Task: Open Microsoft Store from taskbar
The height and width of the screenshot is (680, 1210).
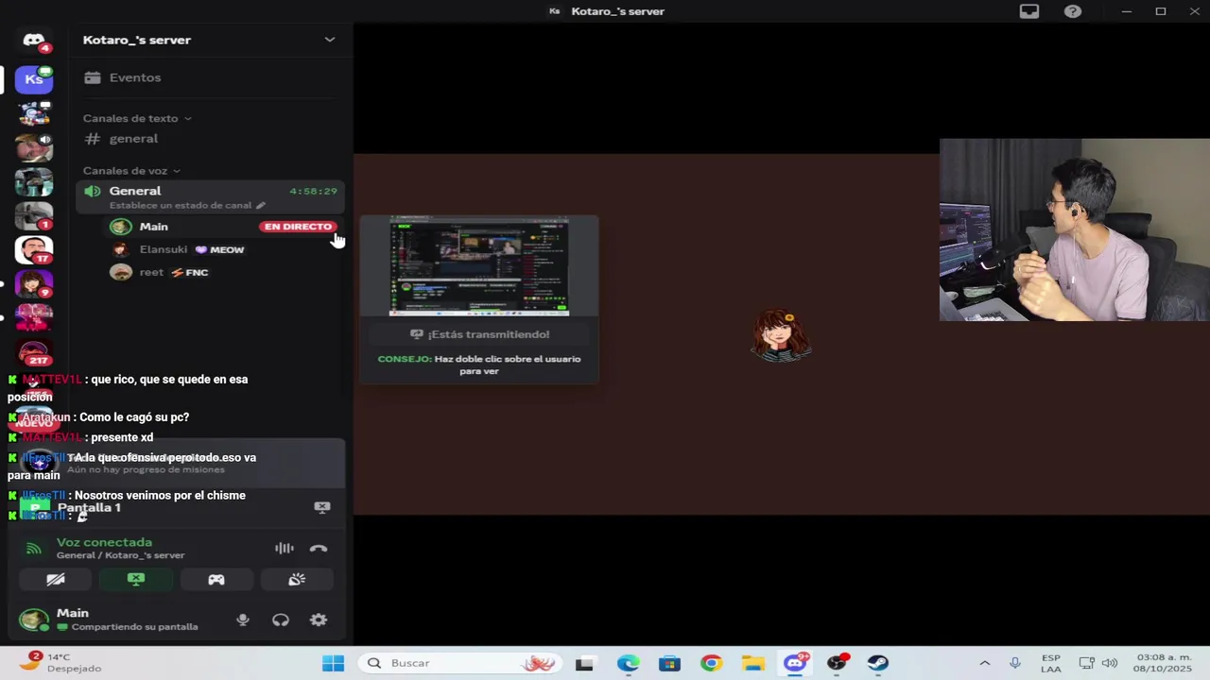Action: (x=669, y=663)
